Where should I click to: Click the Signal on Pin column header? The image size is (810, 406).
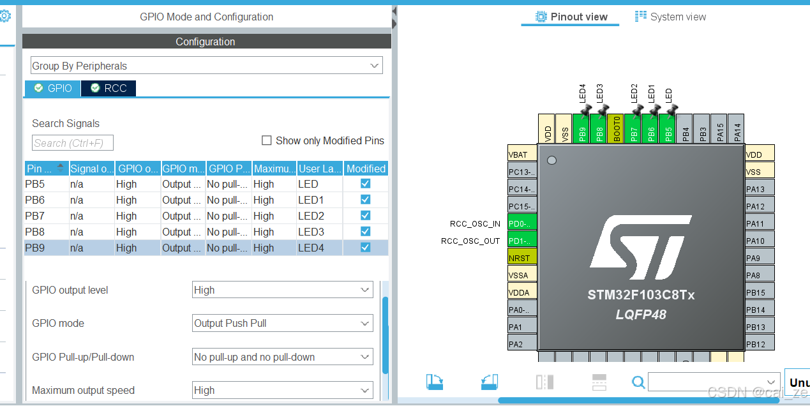(x=92, y=169)
